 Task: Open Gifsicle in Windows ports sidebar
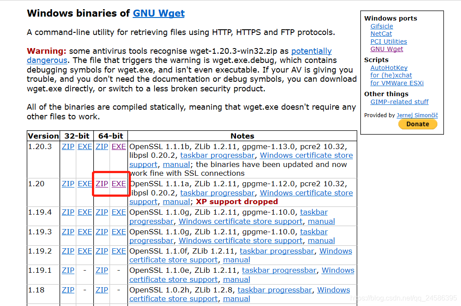(x=382, y=26)
